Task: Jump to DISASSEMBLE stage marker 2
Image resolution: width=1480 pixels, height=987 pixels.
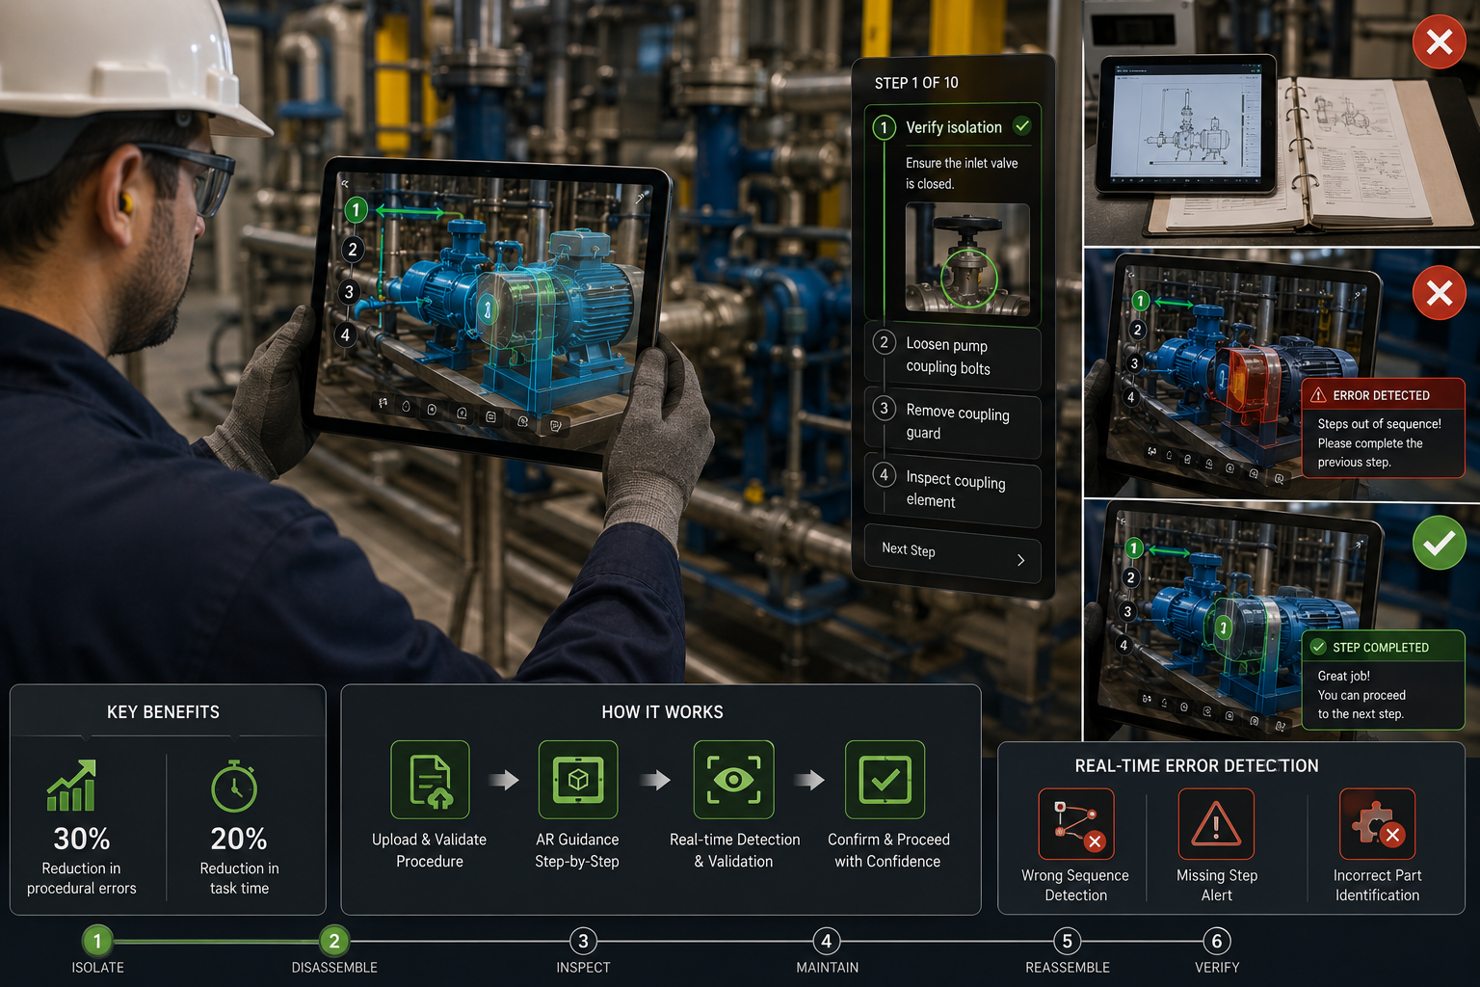Action: pyautogui.click(x=334, y=941)
